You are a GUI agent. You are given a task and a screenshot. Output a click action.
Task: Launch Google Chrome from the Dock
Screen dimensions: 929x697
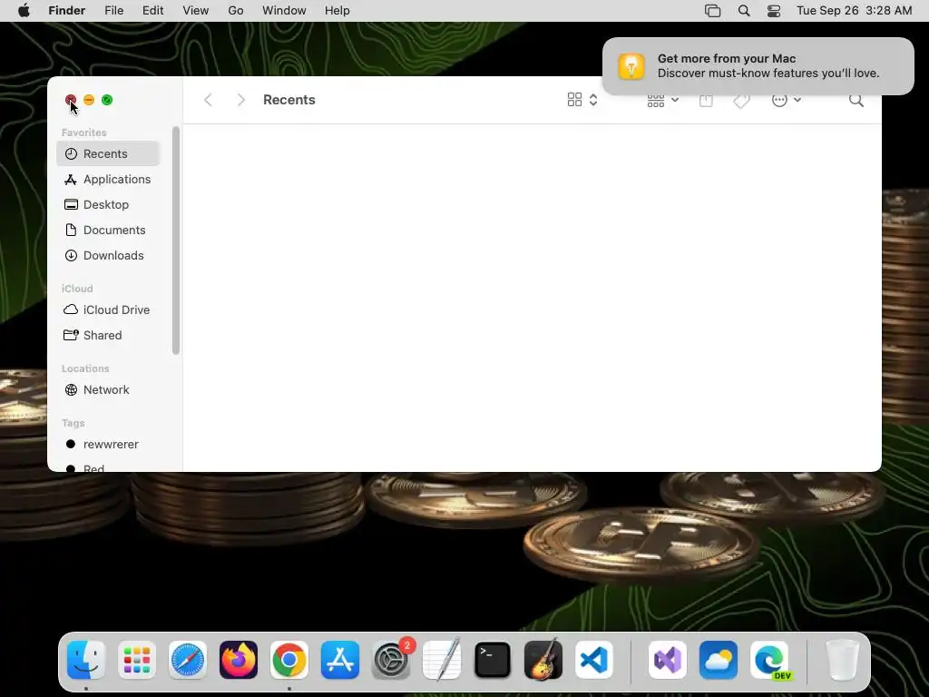[x=289, y=660]
